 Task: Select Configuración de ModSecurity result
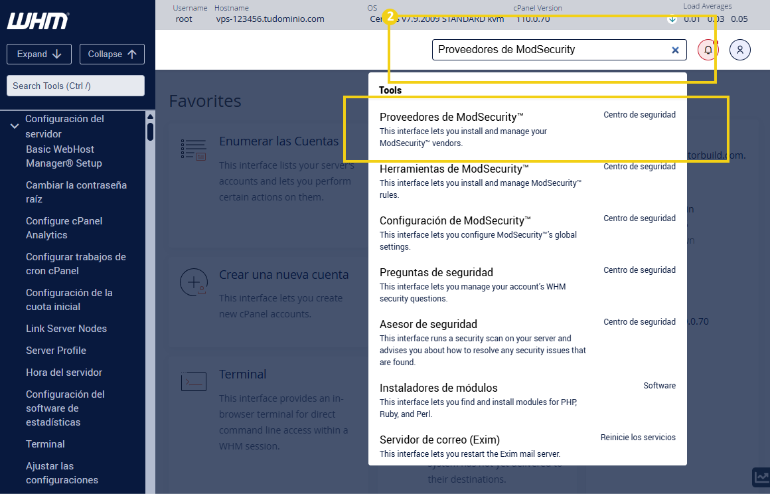(528, 233)
